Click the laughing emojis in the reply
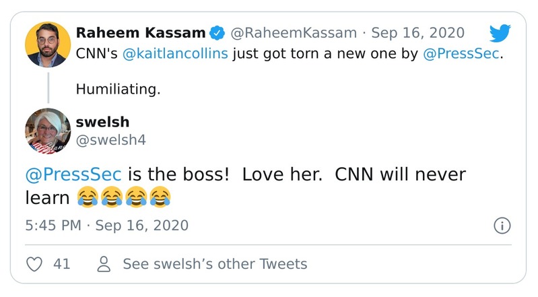 (123, 197)
